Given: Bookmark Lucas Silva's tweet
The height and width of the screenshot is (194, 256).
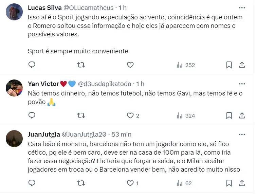Looking at the screenshot, I should (229, 65).
